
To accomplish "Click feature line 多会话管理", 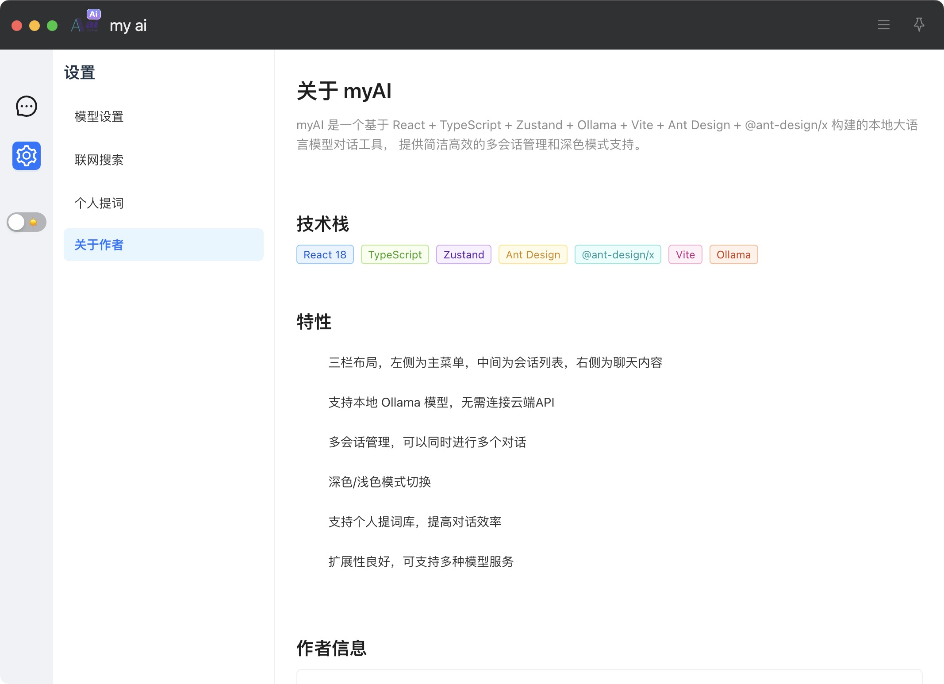I will click(427, 442).
